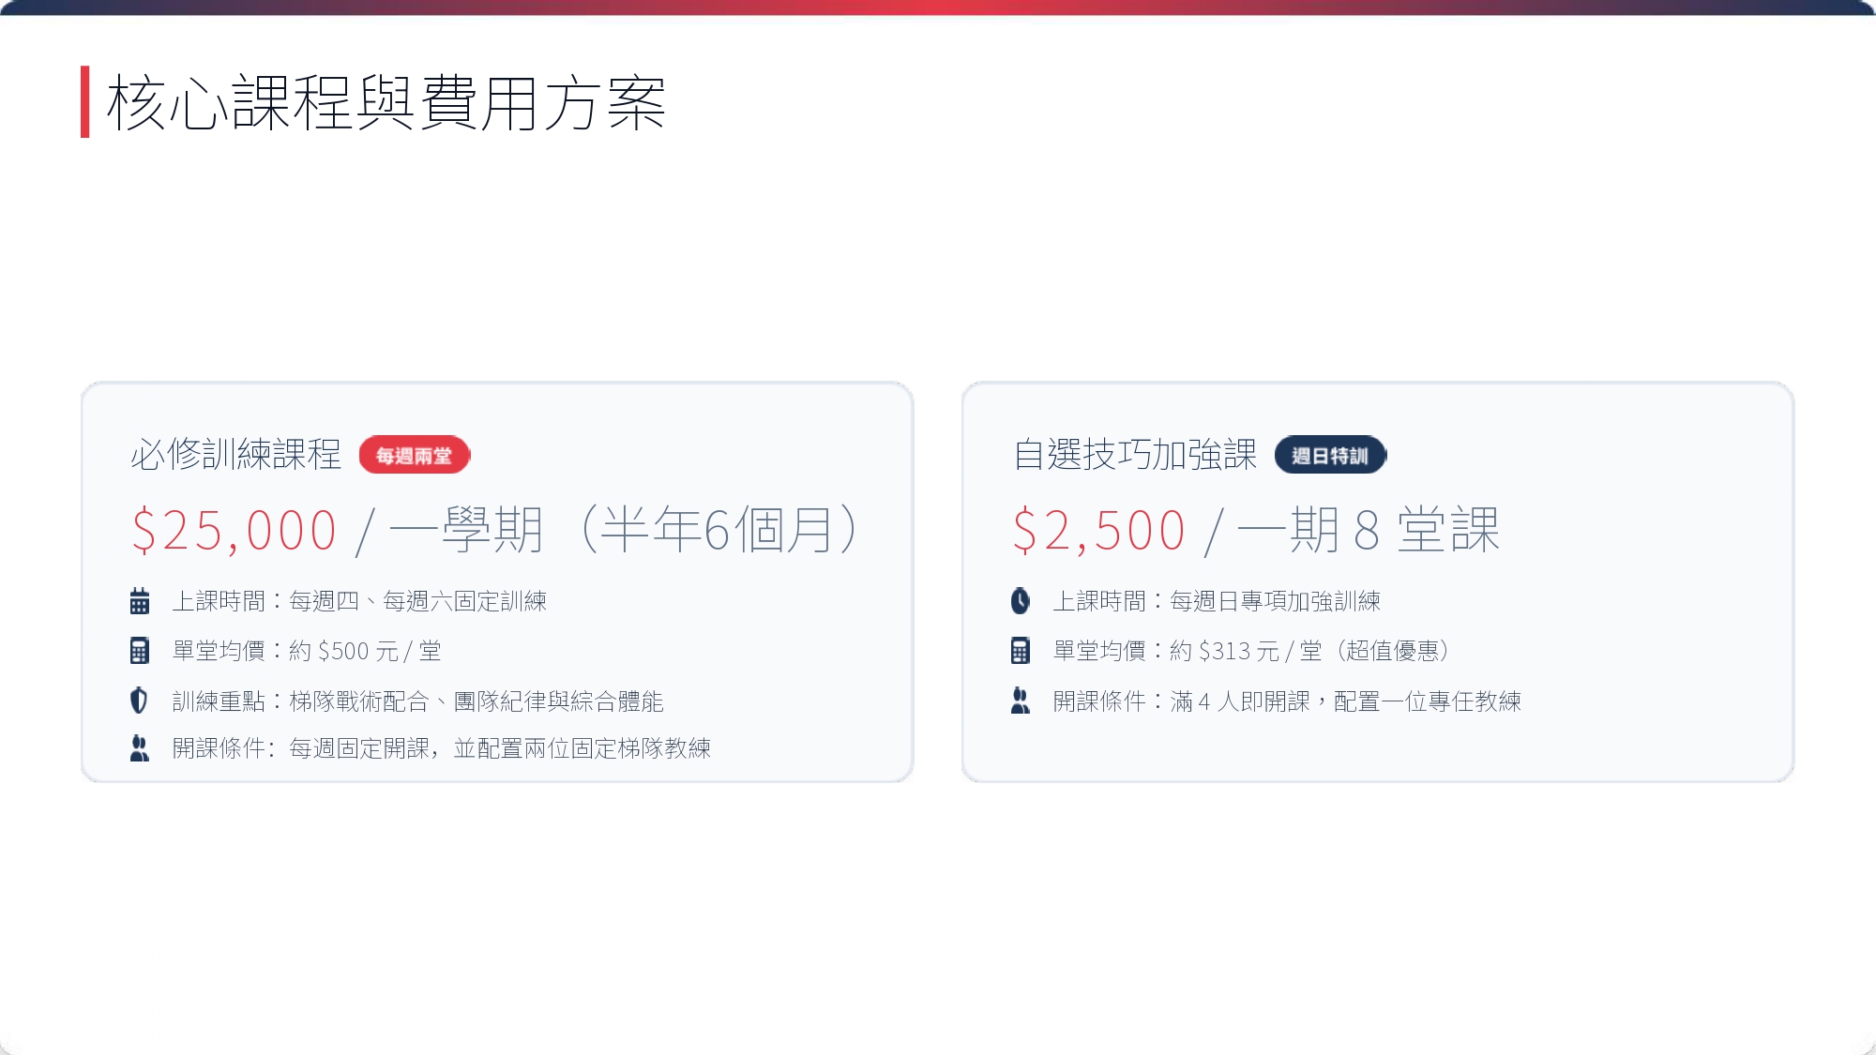Click the calculator icon in the 必修訓練課程 card
This screenshot has width=1876, height=1055.
tap(140, 651)
